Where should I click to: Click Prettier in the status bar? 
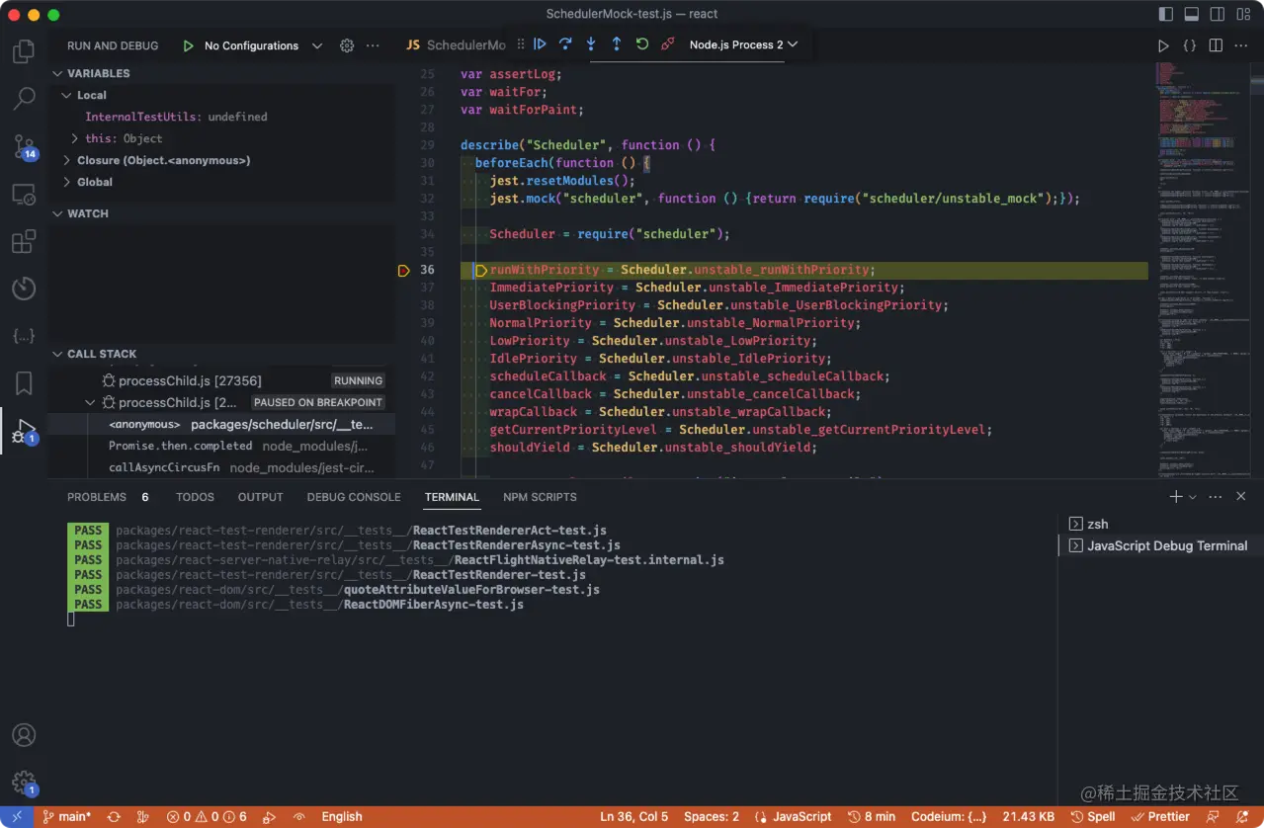1160,817
